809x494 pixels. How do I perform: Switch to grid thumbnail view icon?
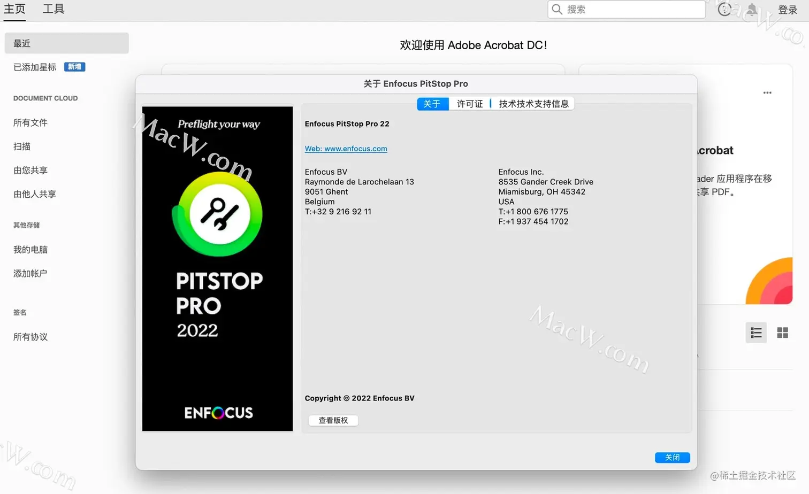(x=782, y=333)
